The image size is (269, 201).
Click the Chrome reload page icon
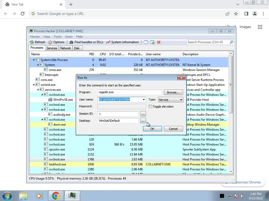pos(23,14)
